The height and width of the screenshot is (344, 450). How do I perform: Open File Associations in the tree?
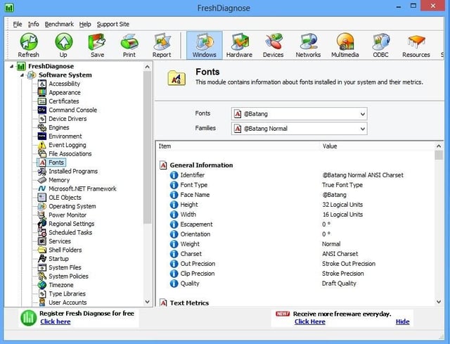(x=70, y=153)
